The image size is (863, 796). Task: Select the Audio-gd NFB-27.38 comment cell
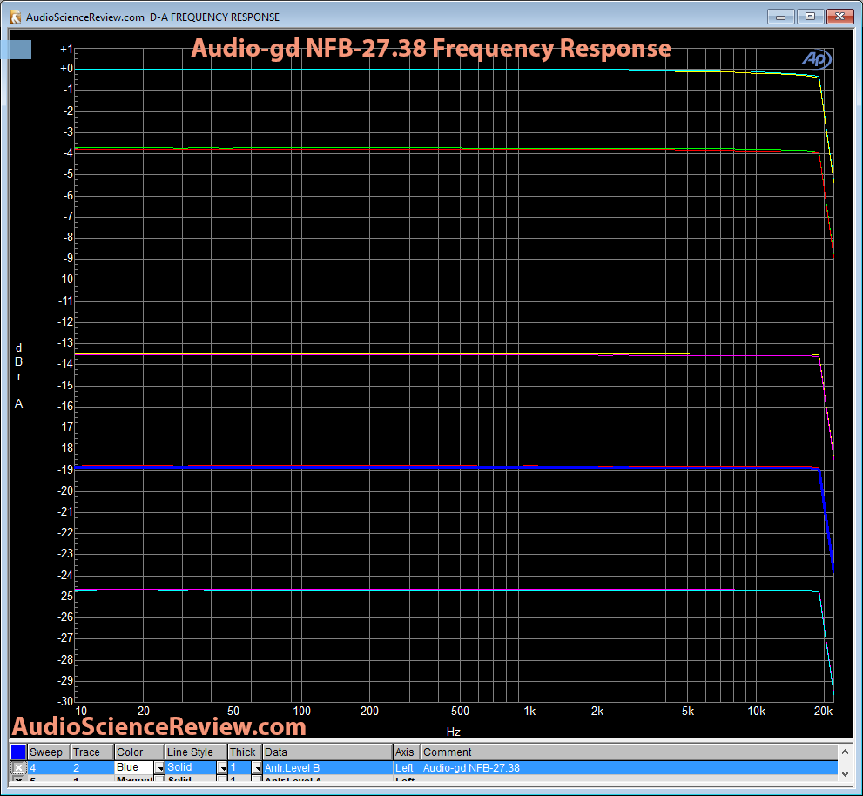point(629,767)
